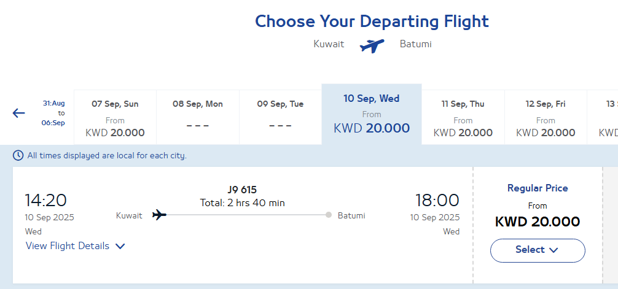This screenshot has width=618, height=289.
Task: Expand View Flight Details chevron
Action: click(120, 247)
